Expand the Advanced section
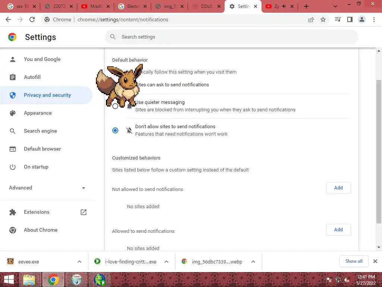 pyautogui.click(x=47, y=188)
